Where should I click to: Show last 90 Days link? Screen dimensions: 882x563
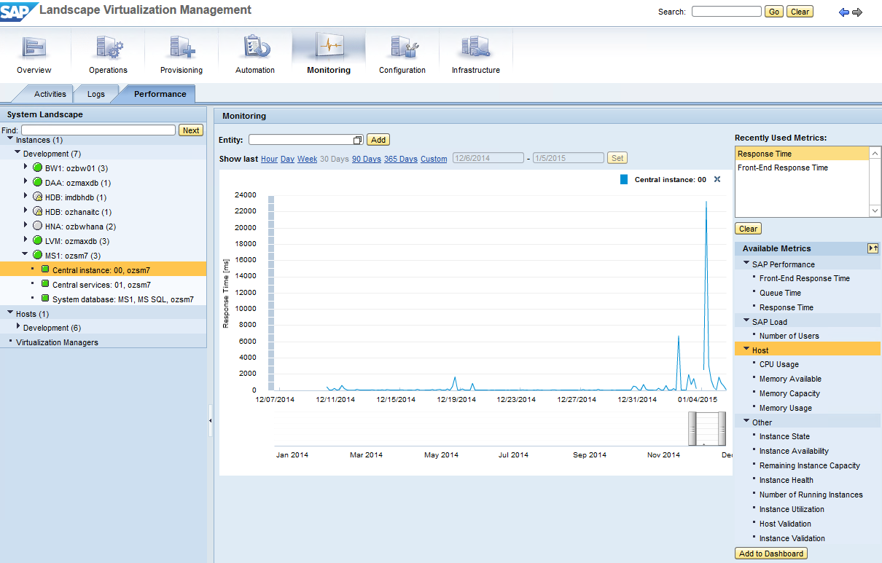point(366,159)
